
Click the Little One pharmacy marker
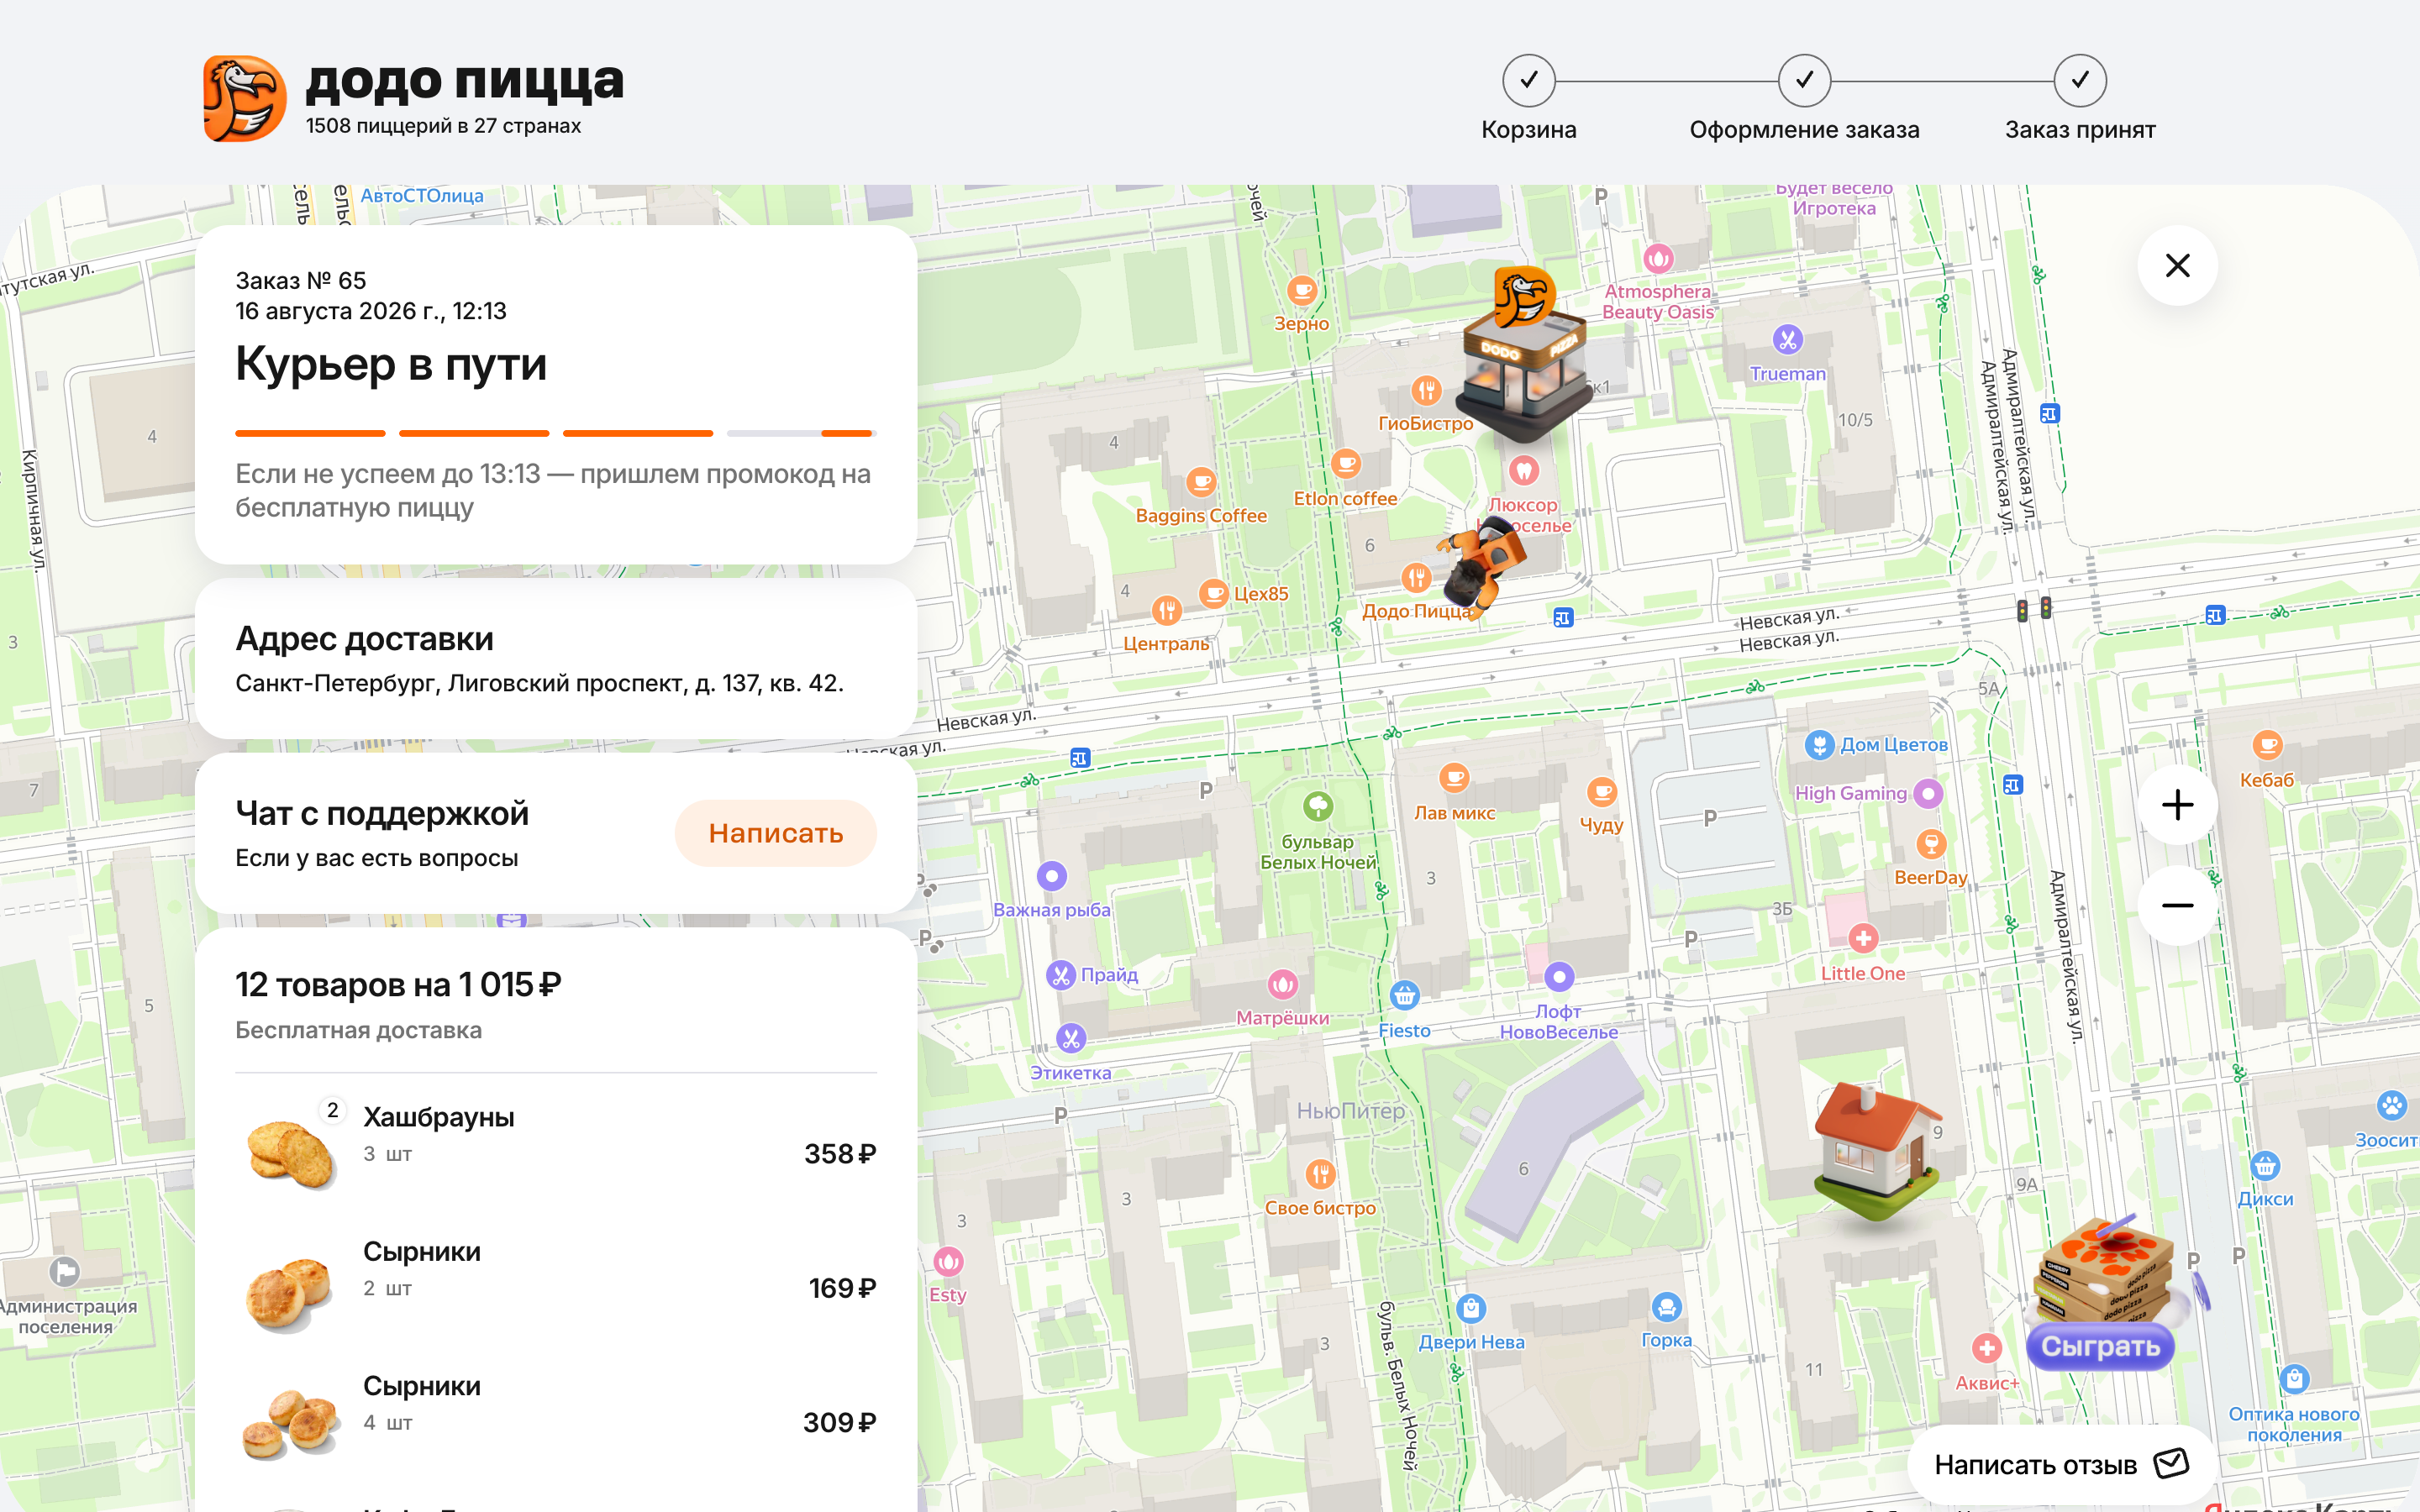1862,938
